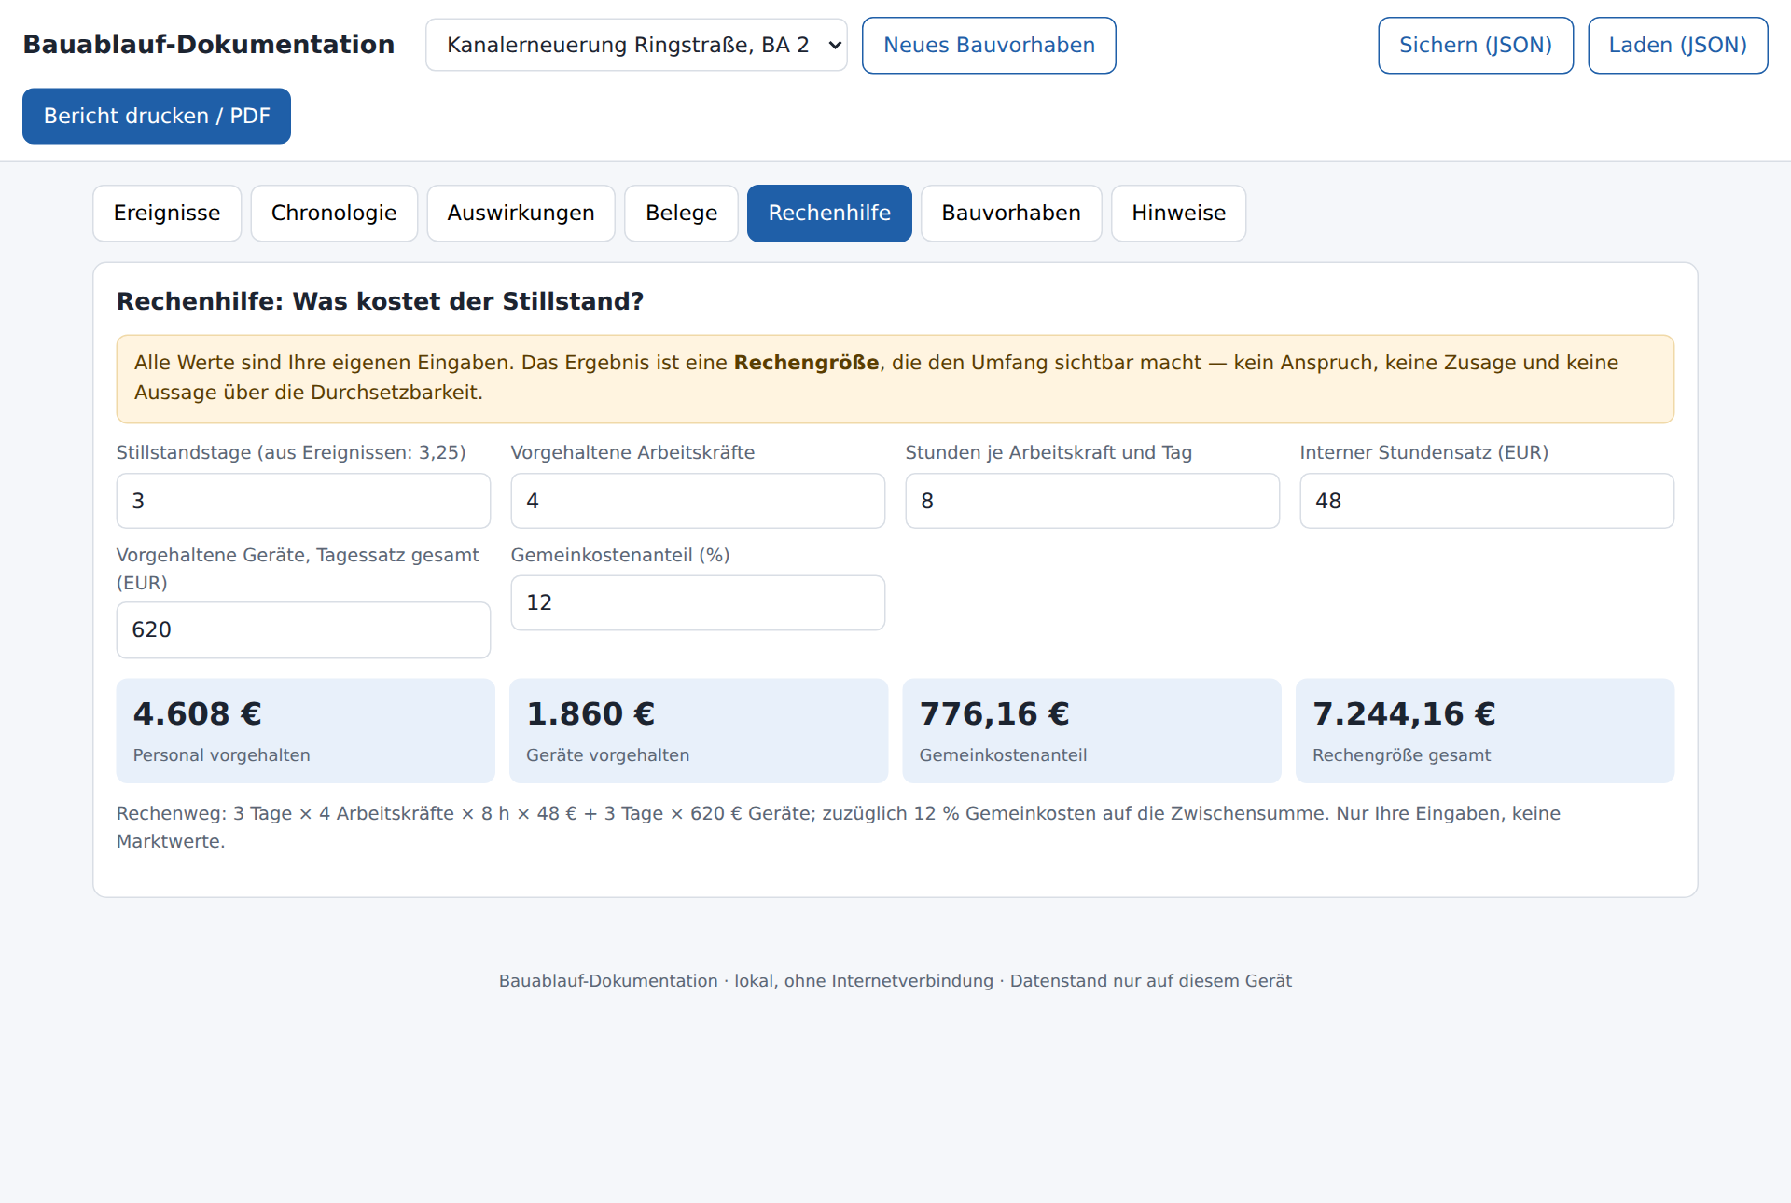Focus the Geräte Tagessatz field showing 620
This screenshot has width=1791, height=1203.
(303, 630)
